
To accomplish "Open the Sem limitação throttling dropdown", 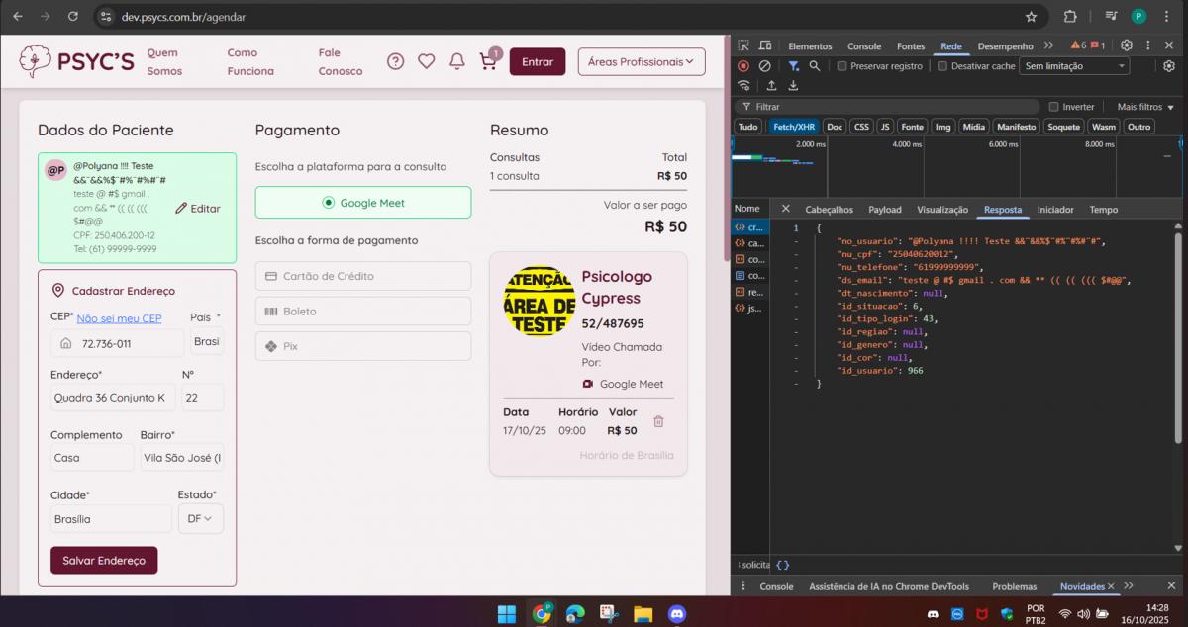I will (x=1074, y=66).
